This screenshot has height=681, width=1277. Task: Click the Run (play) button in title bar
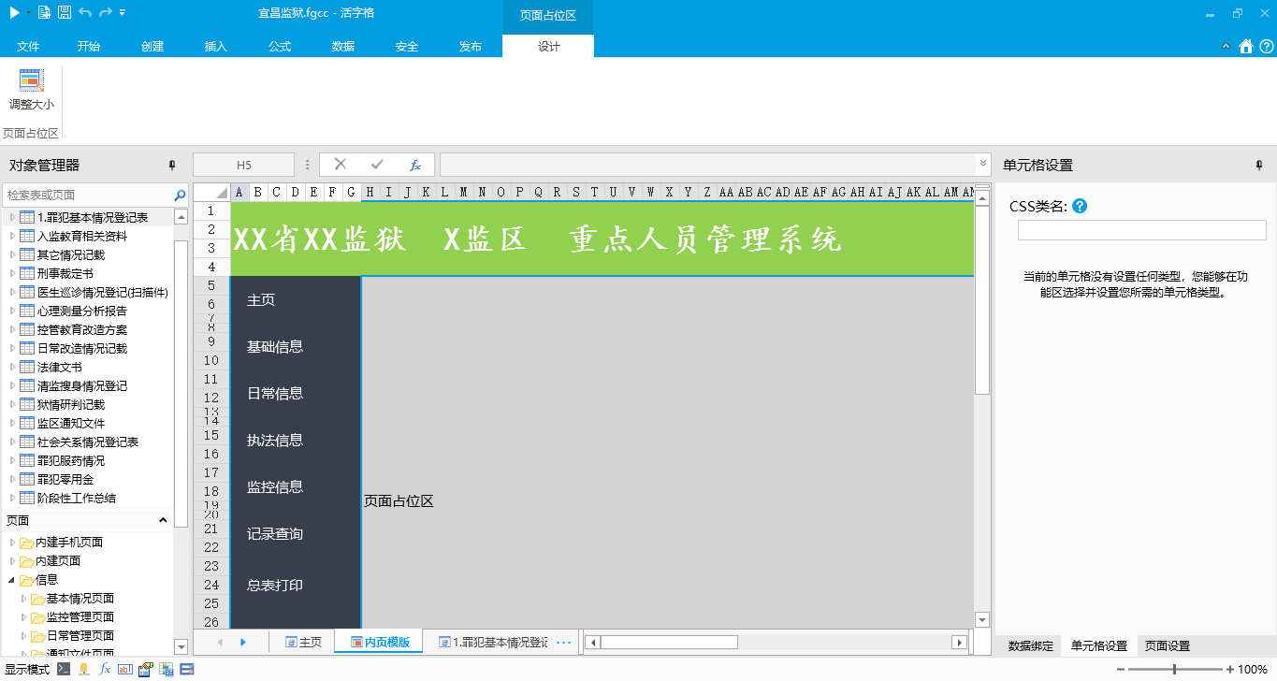pyautogui.click(x=15, y=12)
